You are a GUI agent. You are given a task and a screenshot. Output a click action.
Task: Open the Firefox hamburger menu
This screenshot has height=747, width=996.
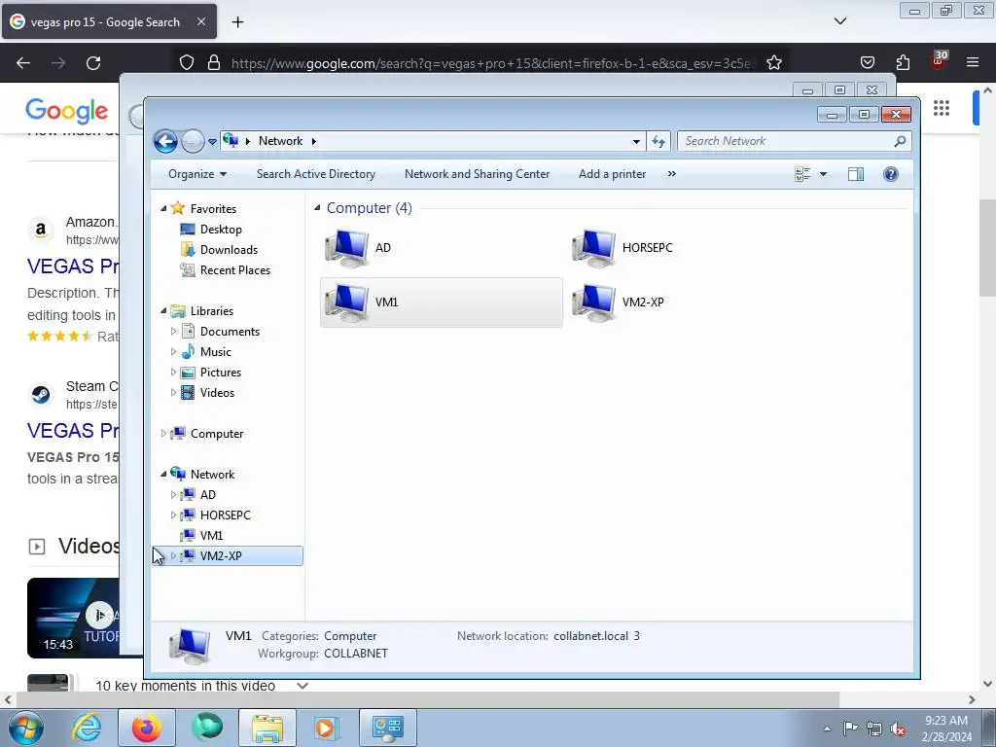[x=973, y=63]
